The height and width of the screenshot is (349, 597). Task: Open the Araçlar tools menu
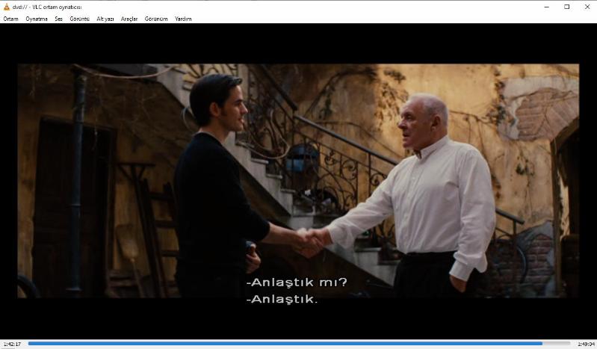(x=129, y=19)
